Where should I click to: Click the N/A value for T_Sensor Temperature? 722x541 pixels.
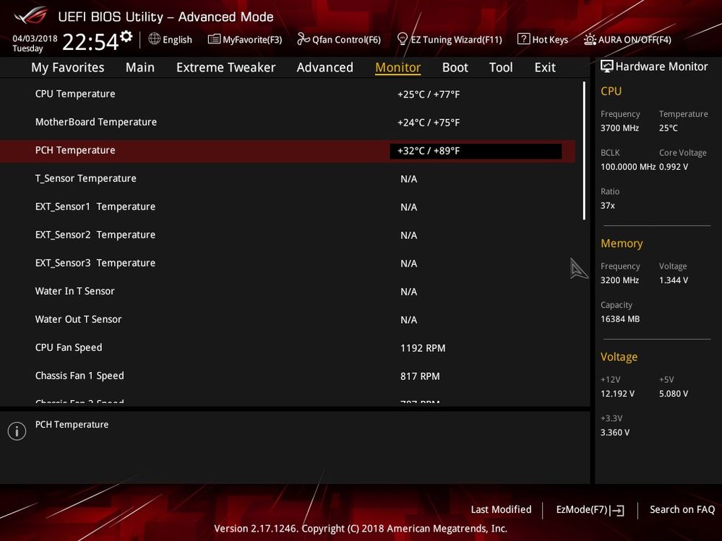pos(409,179)
